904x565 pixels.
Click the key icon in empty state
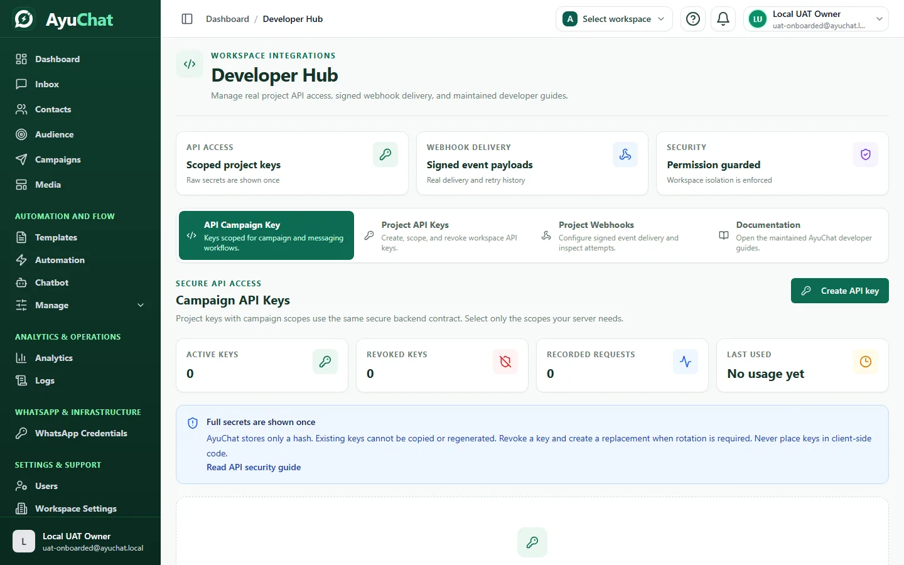(x=532, y=542)
